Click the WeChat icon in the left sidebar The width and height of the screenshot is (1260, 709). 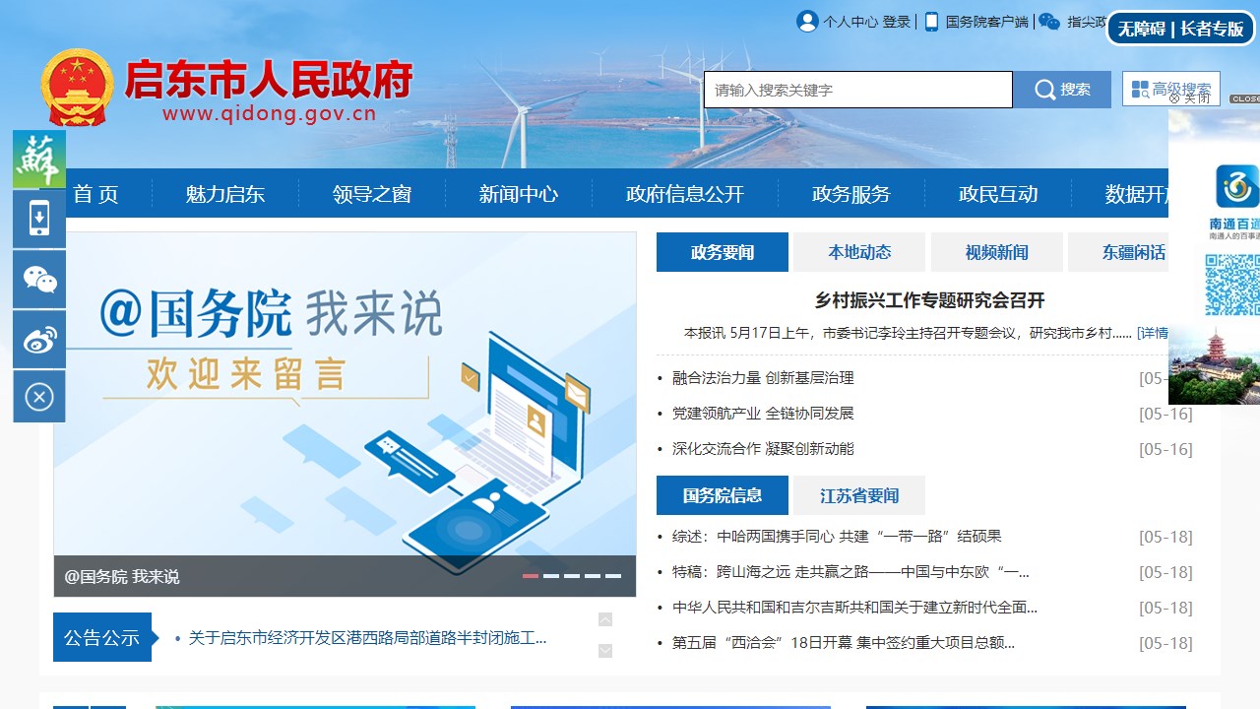tap(39, 280)
